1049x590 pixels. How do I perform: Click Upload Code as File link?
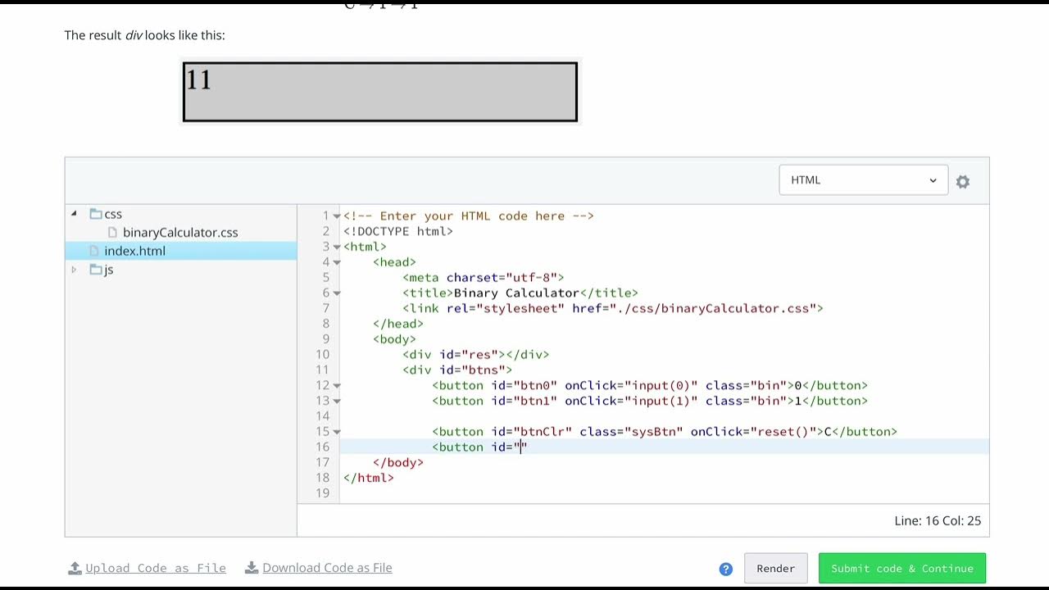click(156, 568)
